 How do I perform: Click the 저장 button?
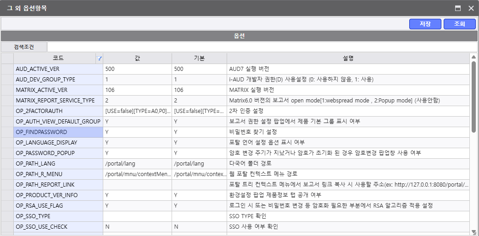pyautogui.click(x=425, y=24)
